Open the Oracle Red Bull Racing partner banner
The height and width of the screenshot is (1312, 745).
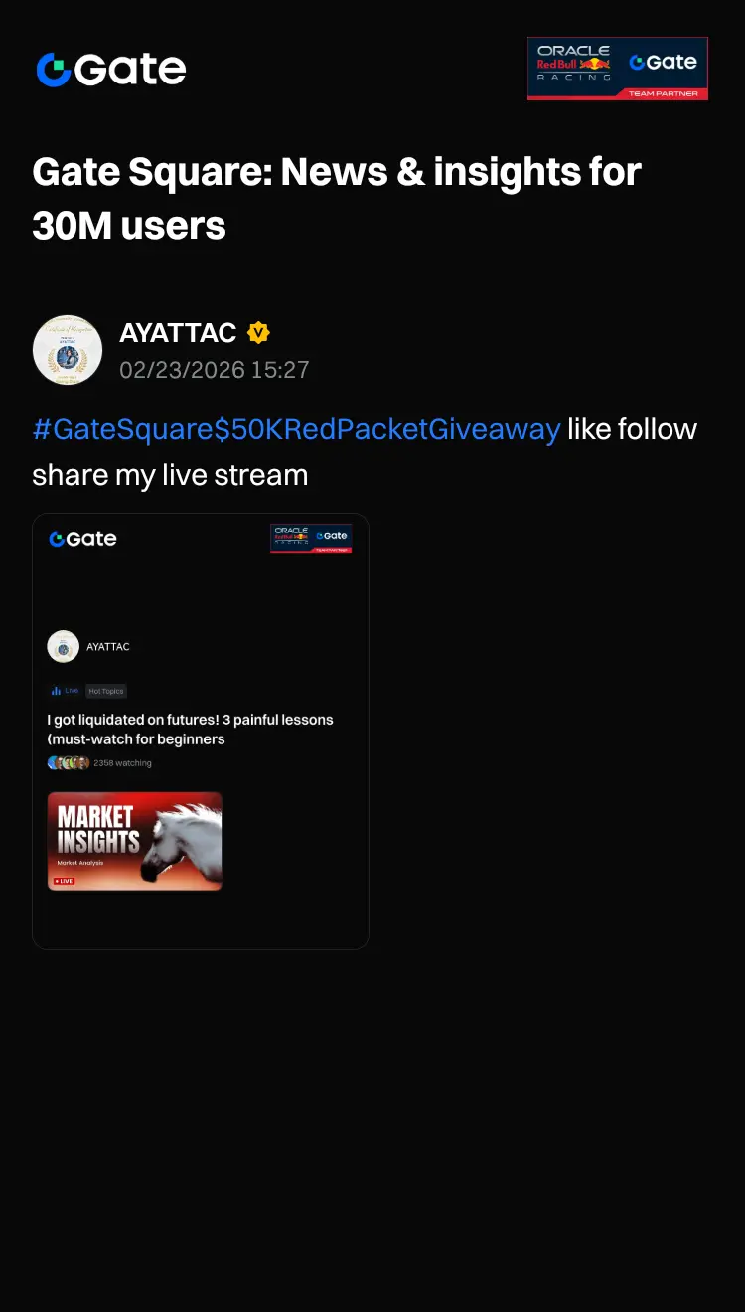[x=618, y=69]
